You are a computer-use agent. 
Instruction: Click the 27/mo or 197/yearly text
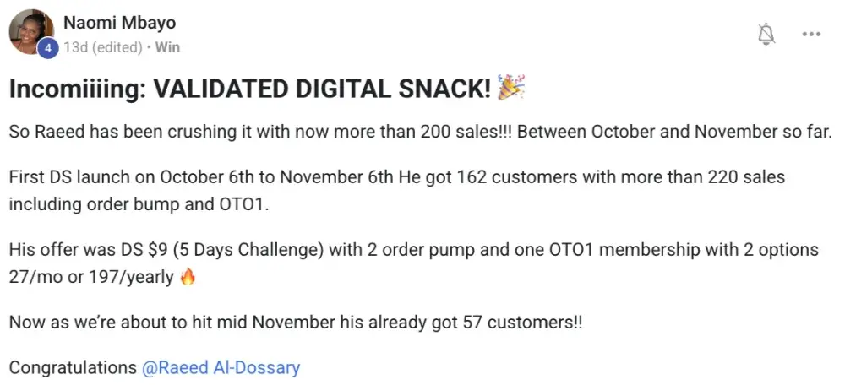[91, 276]
